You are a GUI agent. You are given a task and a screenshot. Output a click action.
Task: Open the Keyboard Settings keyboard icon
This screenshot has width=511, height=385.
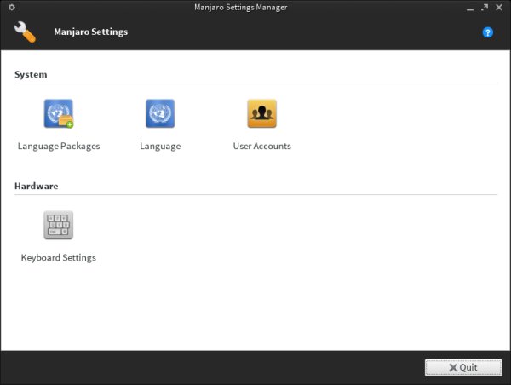(59, 225)
